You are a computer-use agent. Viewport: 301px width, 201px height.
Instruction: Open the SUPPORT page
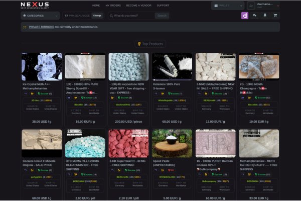click(x=163, y=6)
